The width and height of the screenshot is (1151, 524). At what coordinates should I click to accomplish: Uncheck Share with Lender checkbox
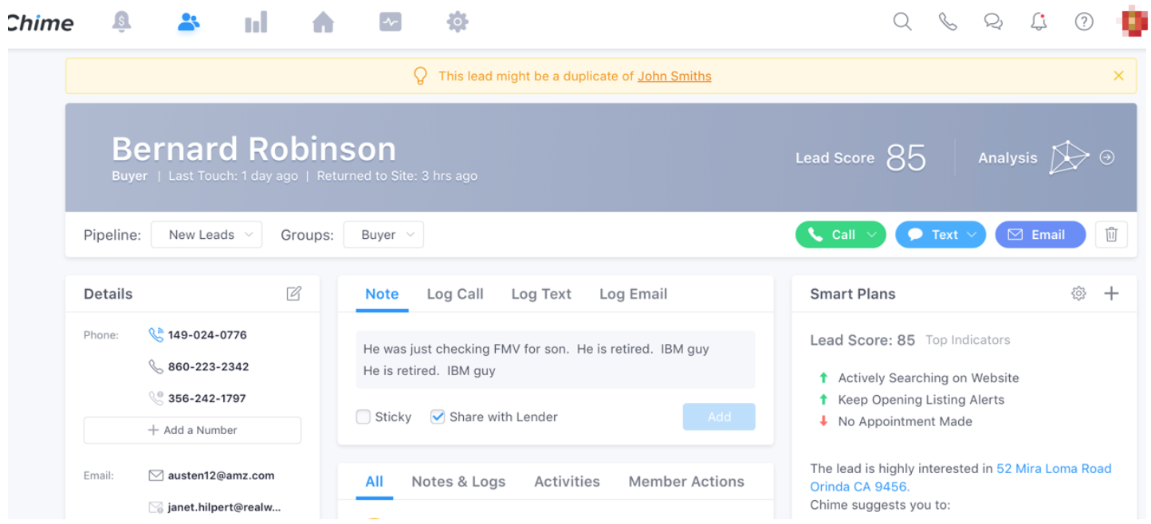coord(438,416)
